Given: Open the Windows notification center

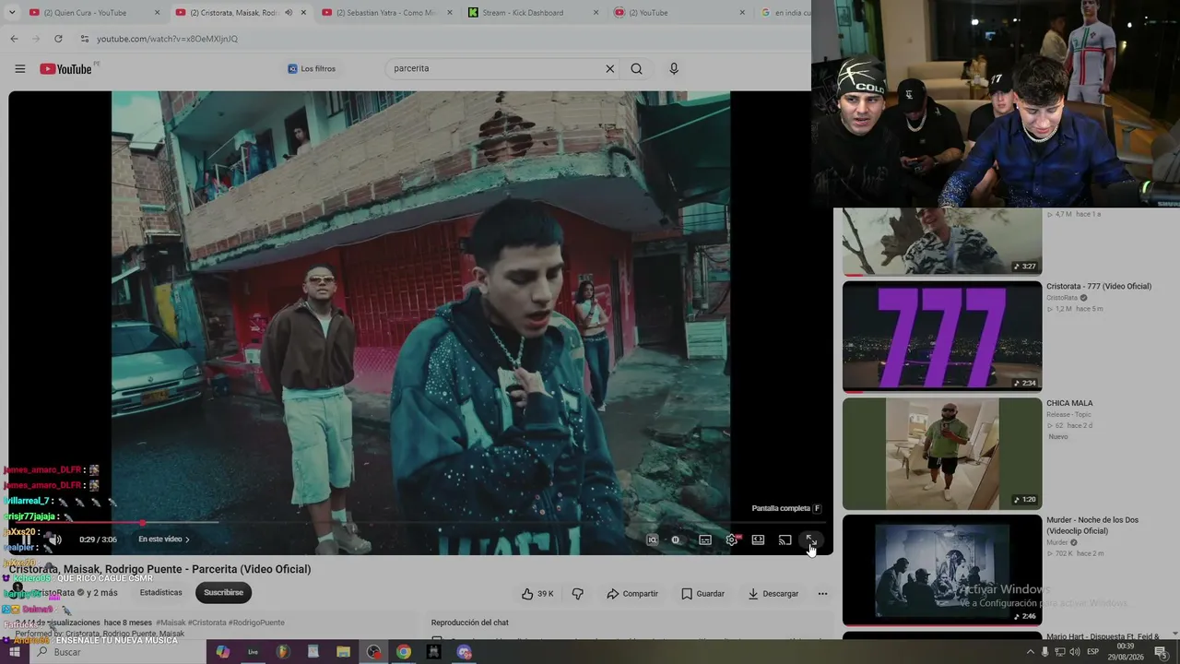Looking at the screenshot, I should pyautogui.click(x=1161, y=652).
